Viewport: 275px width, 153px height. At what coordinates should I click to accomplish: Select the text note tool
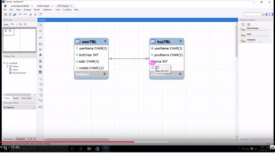[x=40, y=49]
